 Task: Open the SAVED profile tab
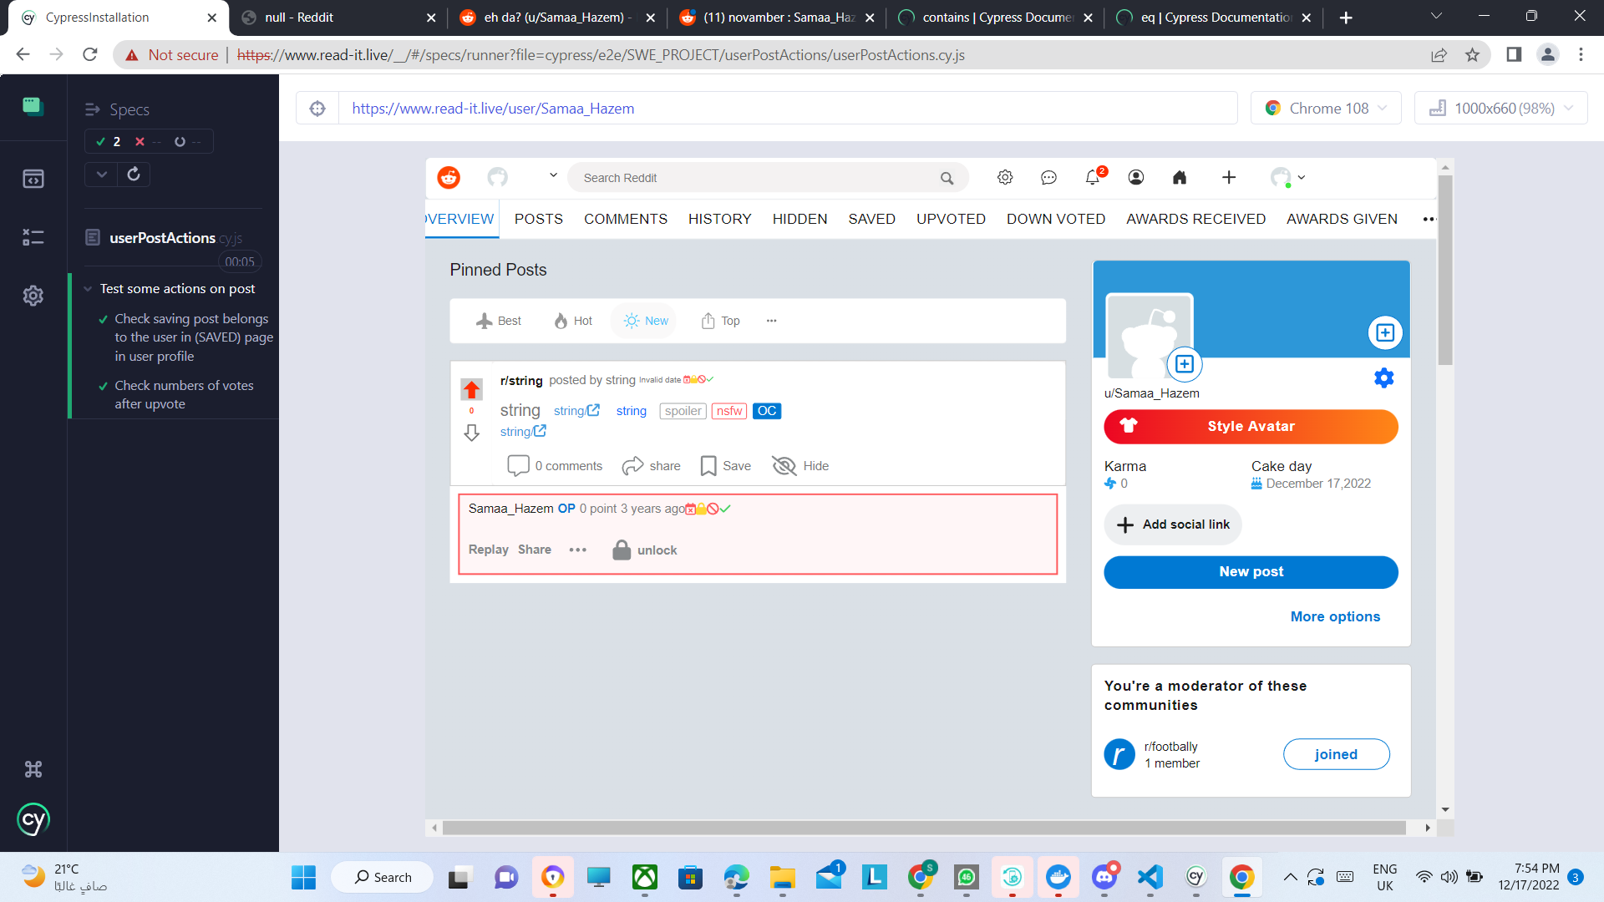click(x=871, y=219)
